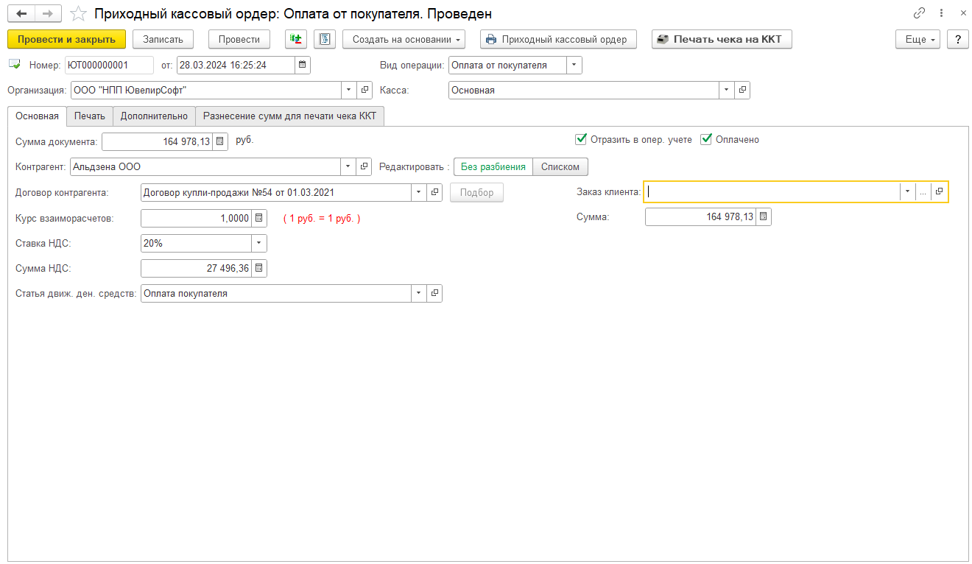Go back with the left arrow button
This screenshot has height=564, width=972.
[21, 14]
